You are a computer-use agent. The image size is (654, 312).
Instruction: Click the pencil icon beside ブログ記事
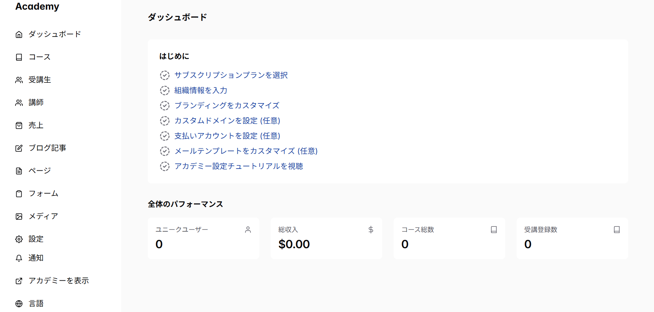pyautogui.click(x=19, y=148)
